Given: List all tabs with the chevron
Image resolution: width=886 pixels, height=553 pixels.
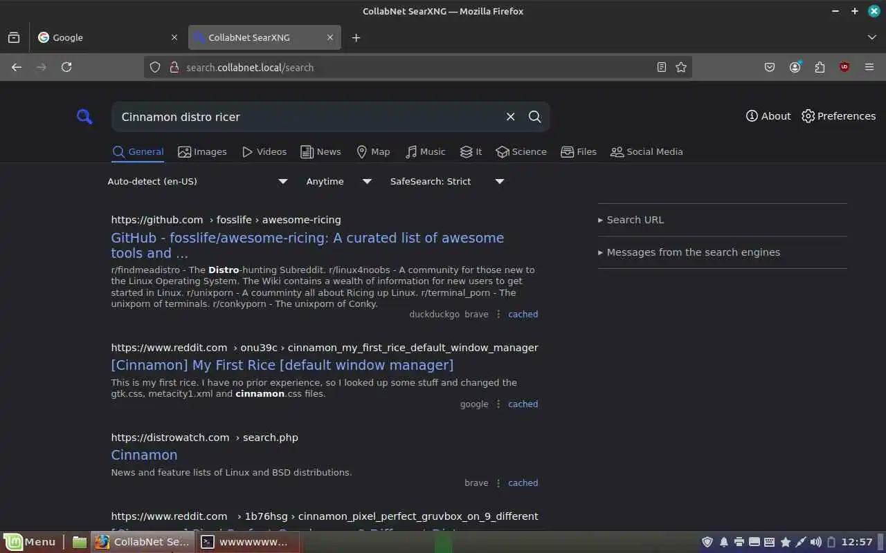Looking at the screenshot, I should [x=871, y=37].
